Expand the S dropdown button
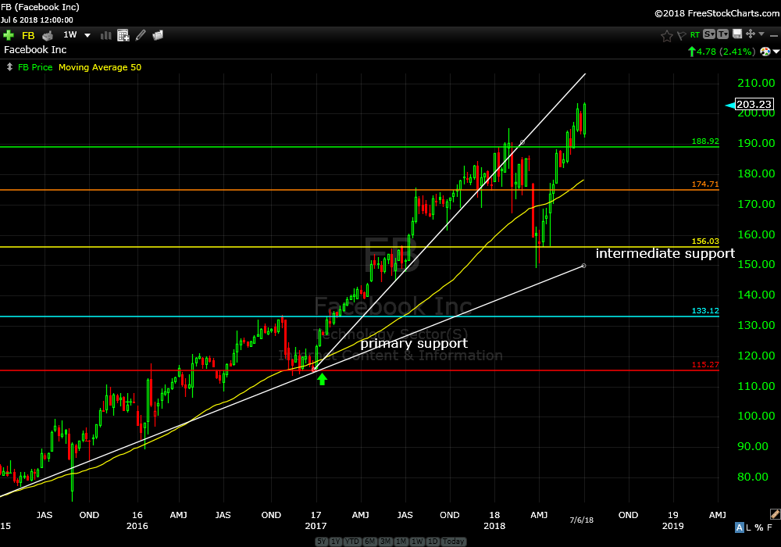Viewport: 781px width, 547px height. tap(708, 34)
